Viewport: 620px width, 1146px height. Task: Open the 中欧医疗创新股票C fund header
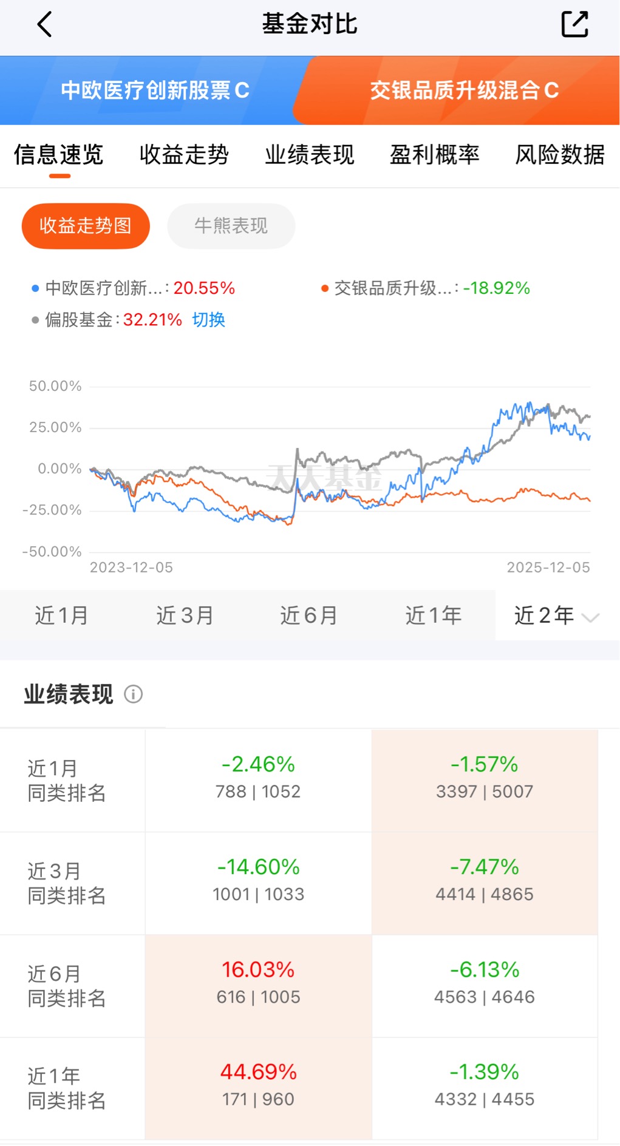coord(155,90)
